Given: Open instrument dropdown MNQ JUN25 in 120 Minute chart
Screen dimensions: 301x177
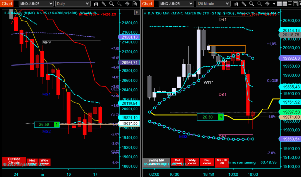Looking at the screenshot, I should (176, 4).
